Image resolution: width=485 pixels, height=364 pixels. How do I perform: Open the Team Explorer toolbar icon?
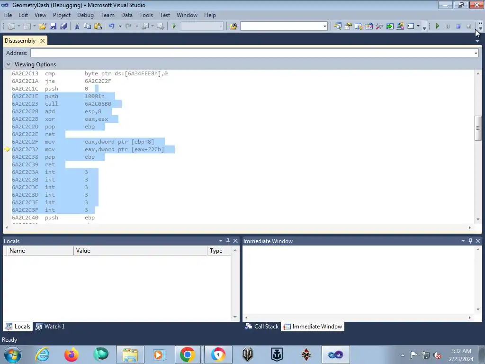pos(359,27)
